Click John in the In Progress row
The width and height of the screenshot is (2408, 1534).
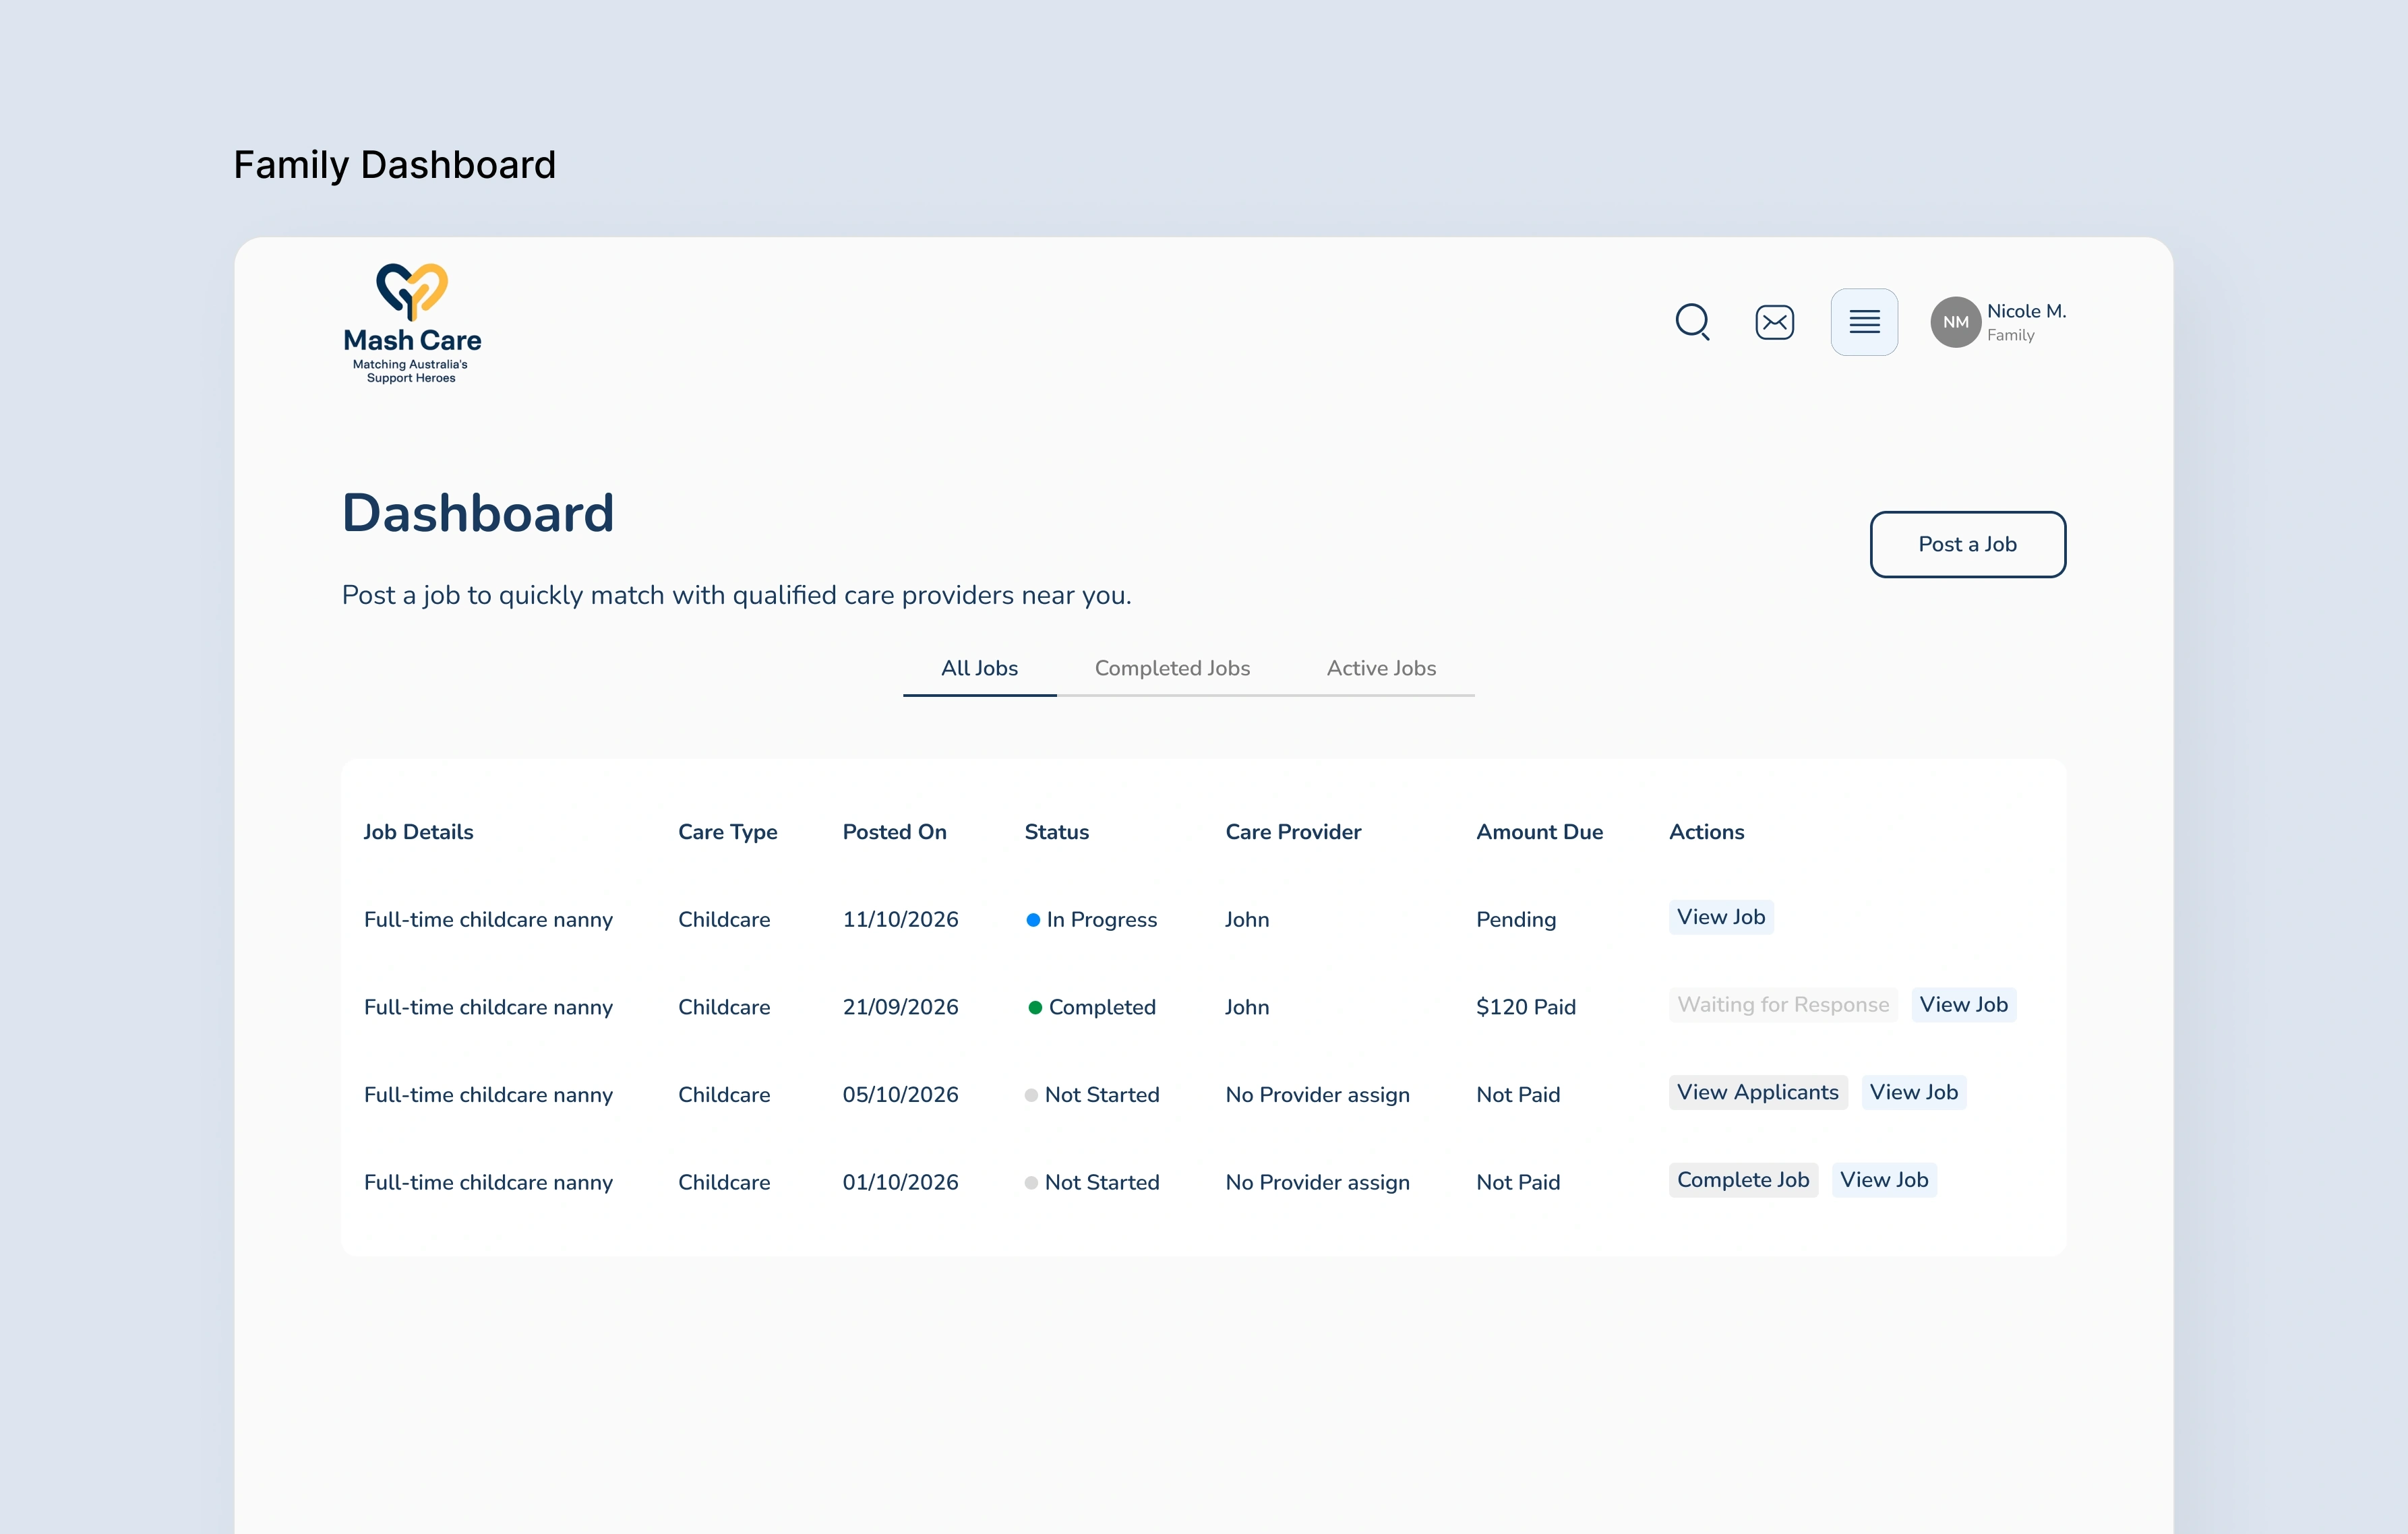(x=1247, y=919)
